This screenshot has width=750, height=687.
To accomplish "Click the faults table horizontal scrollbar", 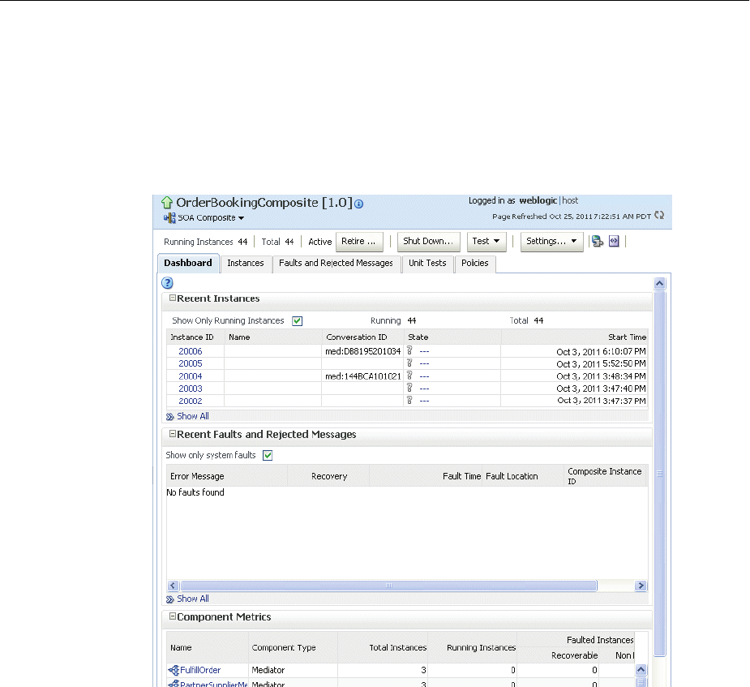I will click(x=389, y=586).
